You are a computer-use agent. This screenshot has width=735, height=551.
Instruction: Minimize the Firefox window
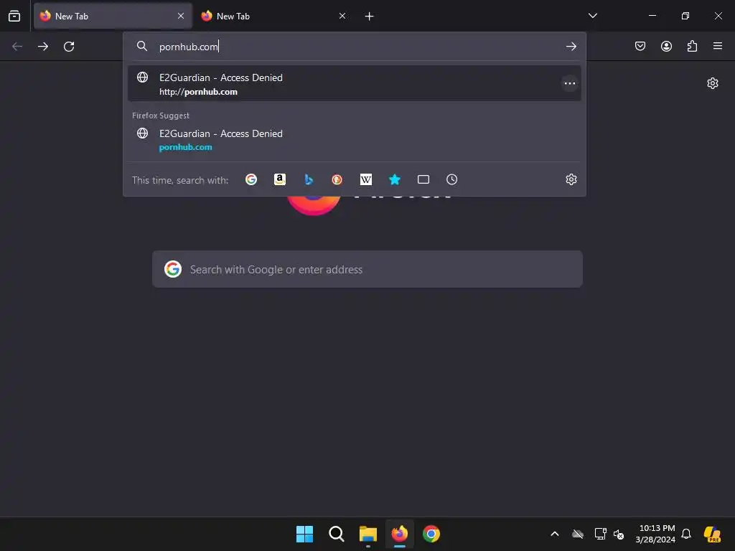(x=652, y=16)
